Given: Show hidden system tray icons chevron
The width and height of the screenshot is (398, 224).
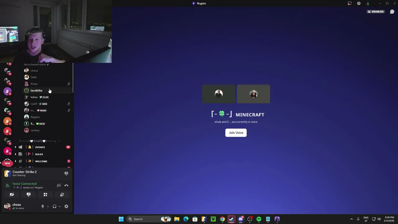Looking at the screenshot, I should [x=352, y=219].
